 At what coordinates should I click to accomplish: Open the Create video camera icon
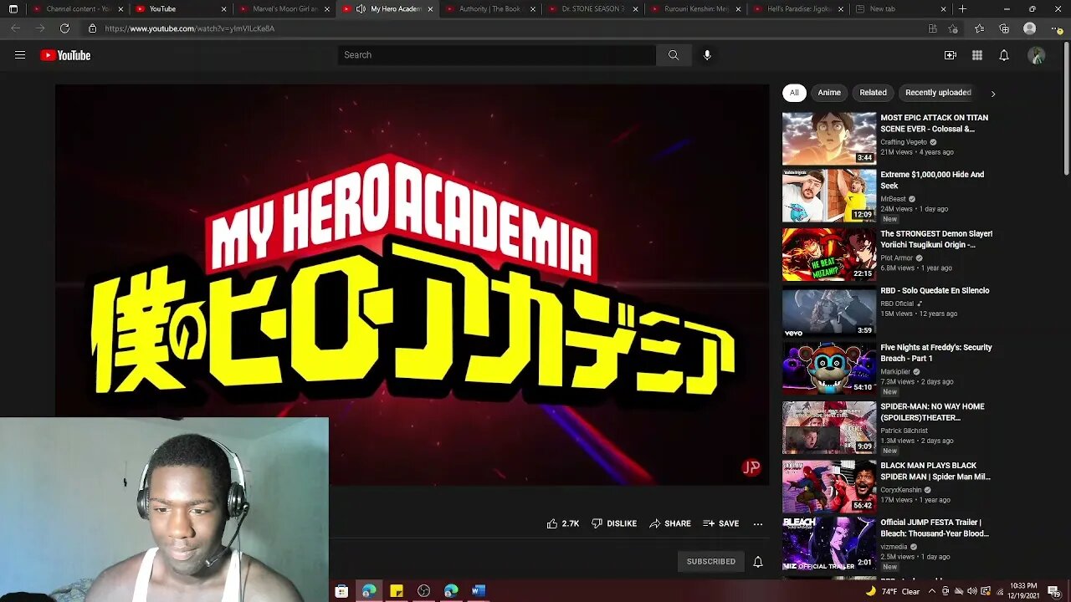951,55
